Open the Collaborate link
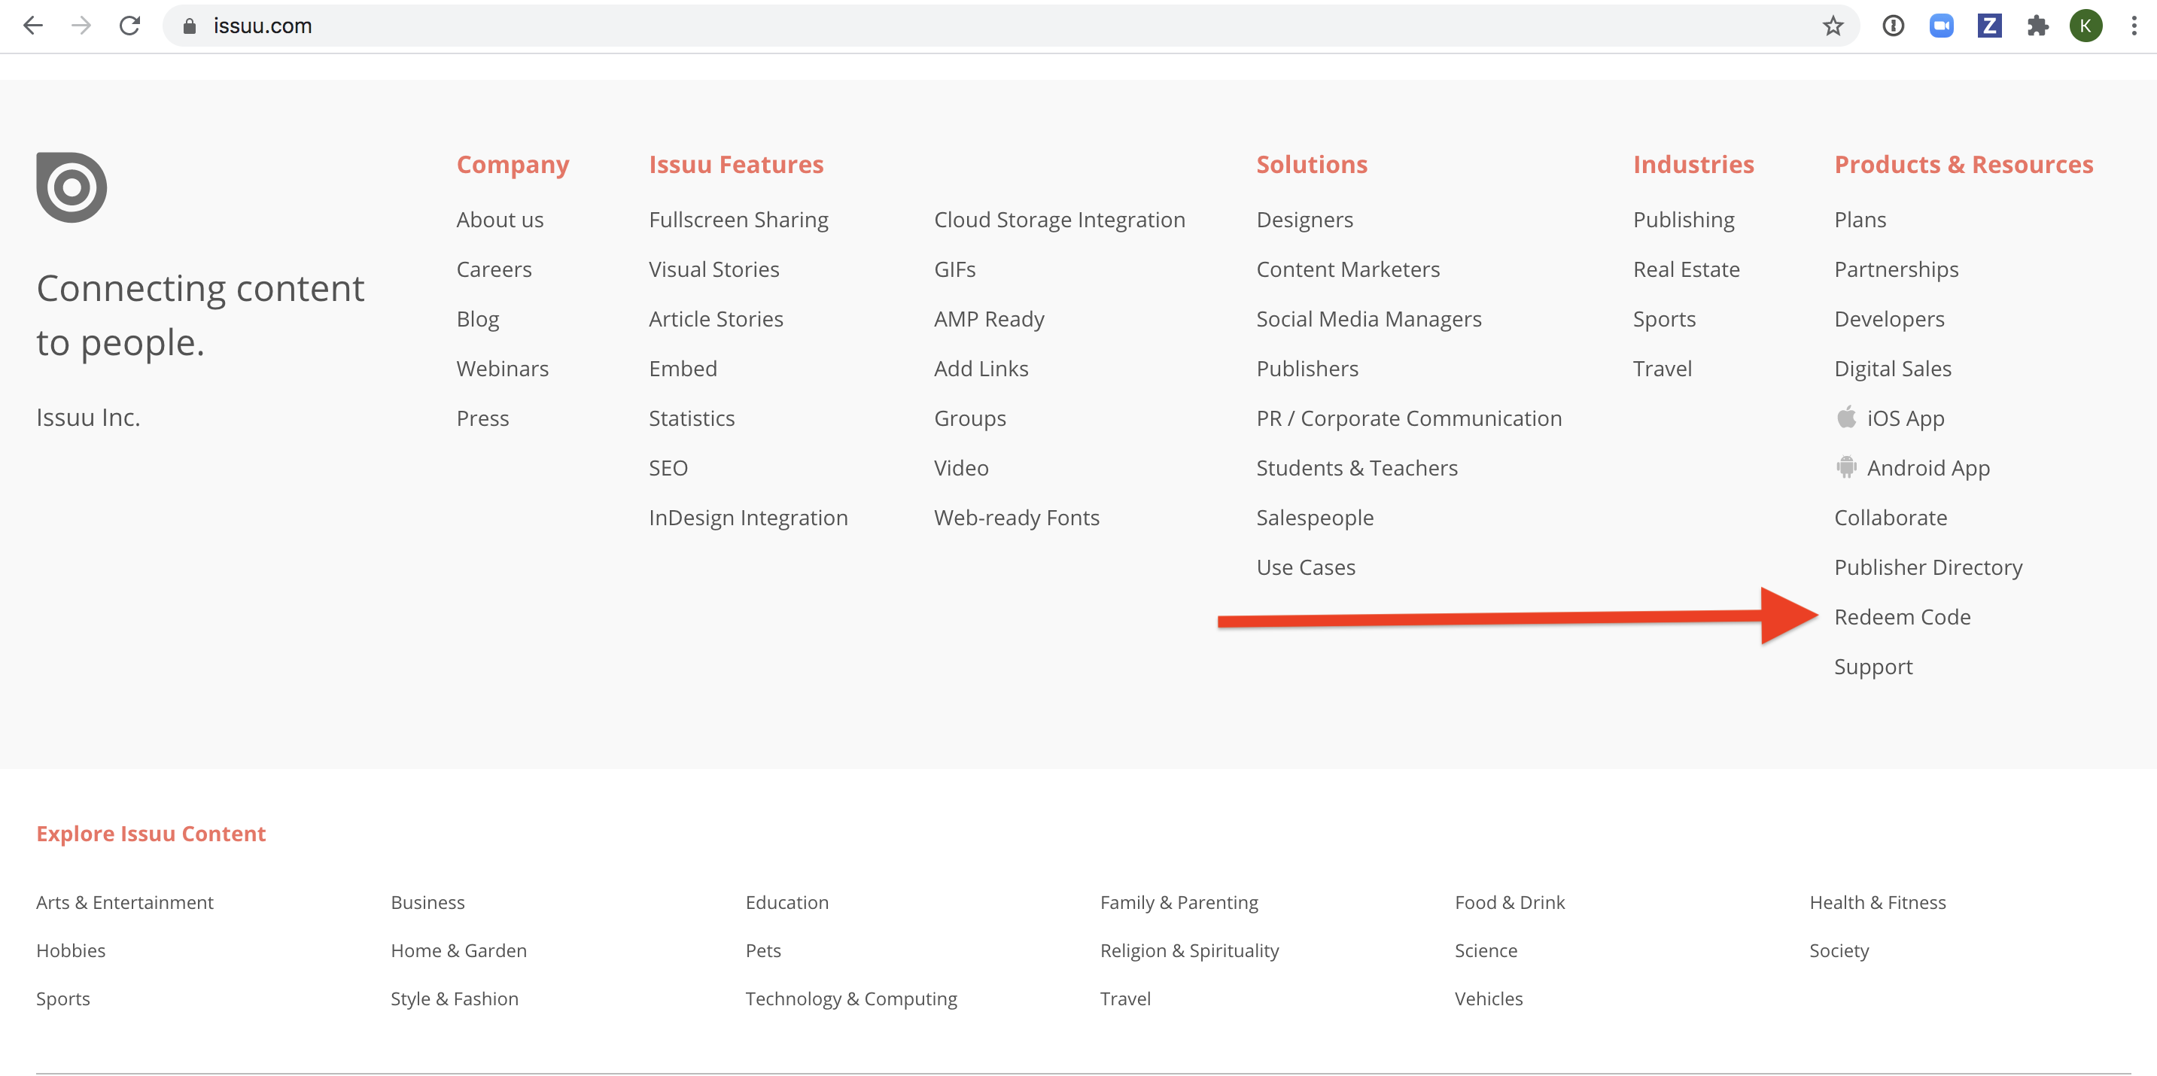2157x1076 pixels. [x=1891, y=518]
